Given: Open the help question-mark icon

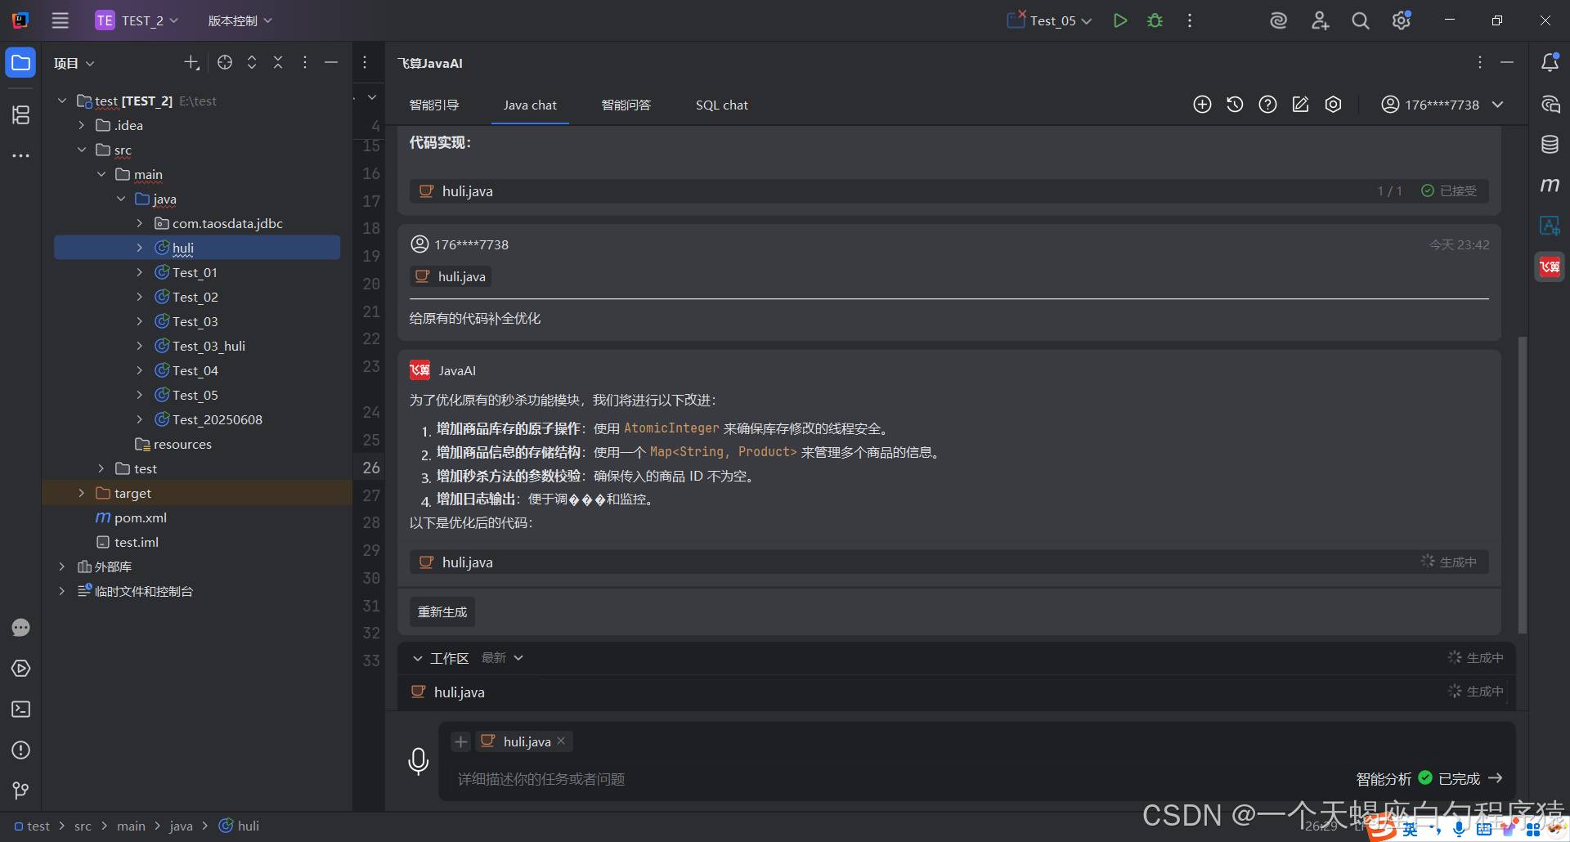Looking at the screenshot, I should pos(1267,105).
